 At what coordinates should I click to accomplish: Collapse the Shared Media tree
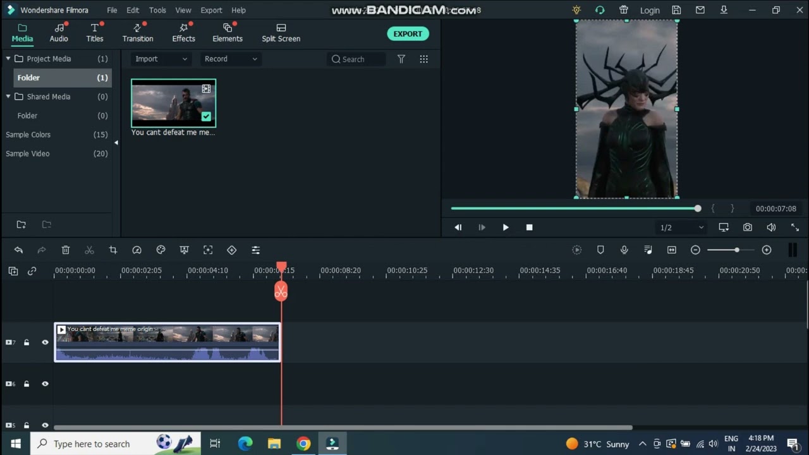coord(8,97)
